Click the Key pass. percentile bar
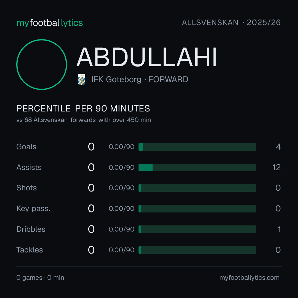Viewport: 298px width, 298px height. click(197, 209)
